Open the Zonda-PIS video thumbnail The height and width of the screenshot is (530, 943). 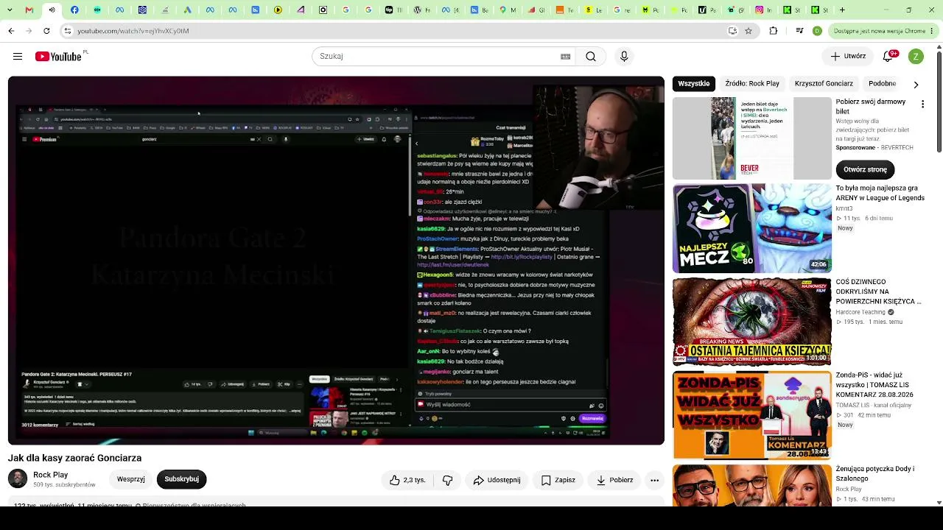point(752,415)
